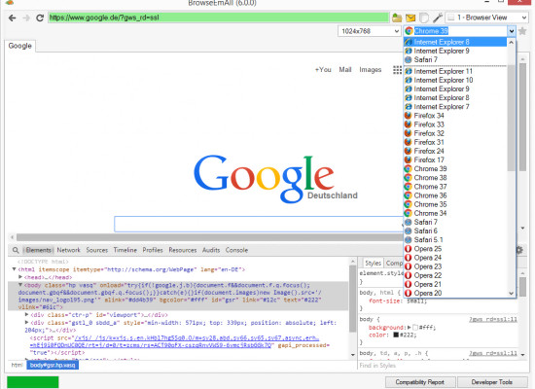Image resolution: width=535 pixels, height=389 pixels.
Task: Expand the head element node
Action: coord(20,277)
